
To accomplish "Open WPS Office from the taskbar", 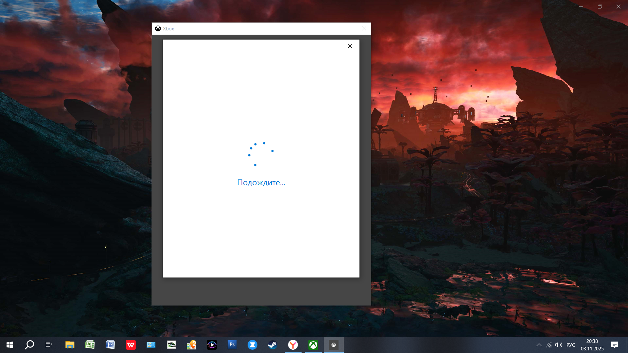I will tap(131, 345).
